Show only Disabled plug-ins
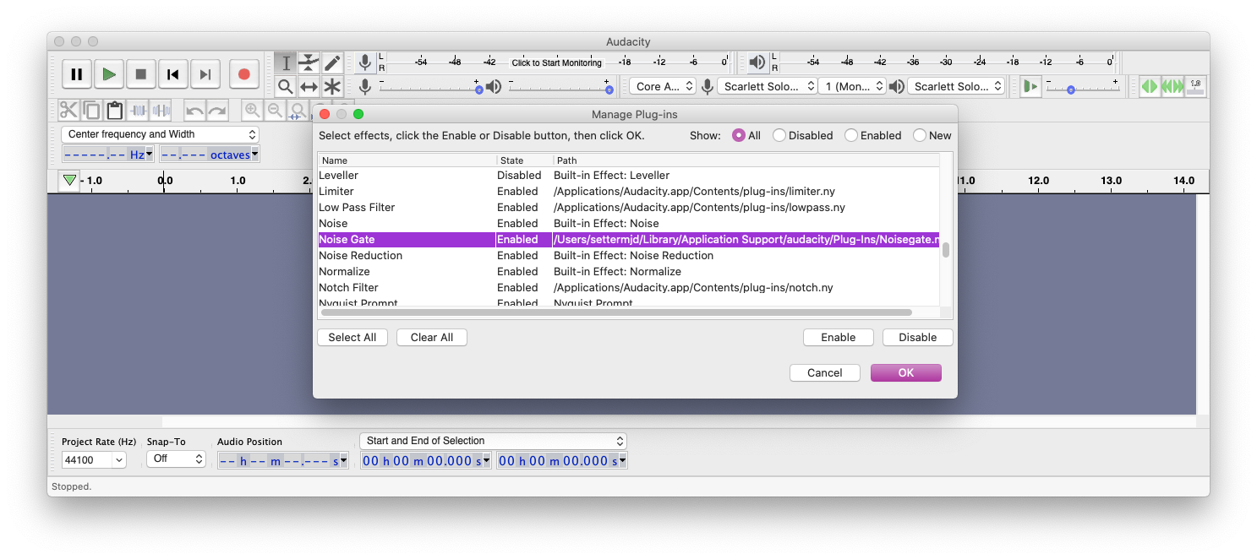This screenshot has height=559, width=1257. [x=779, y=135]
